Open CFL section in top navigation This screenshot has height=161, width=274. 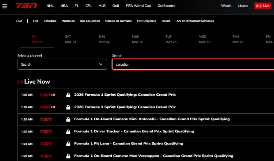[x=88, y=6]
